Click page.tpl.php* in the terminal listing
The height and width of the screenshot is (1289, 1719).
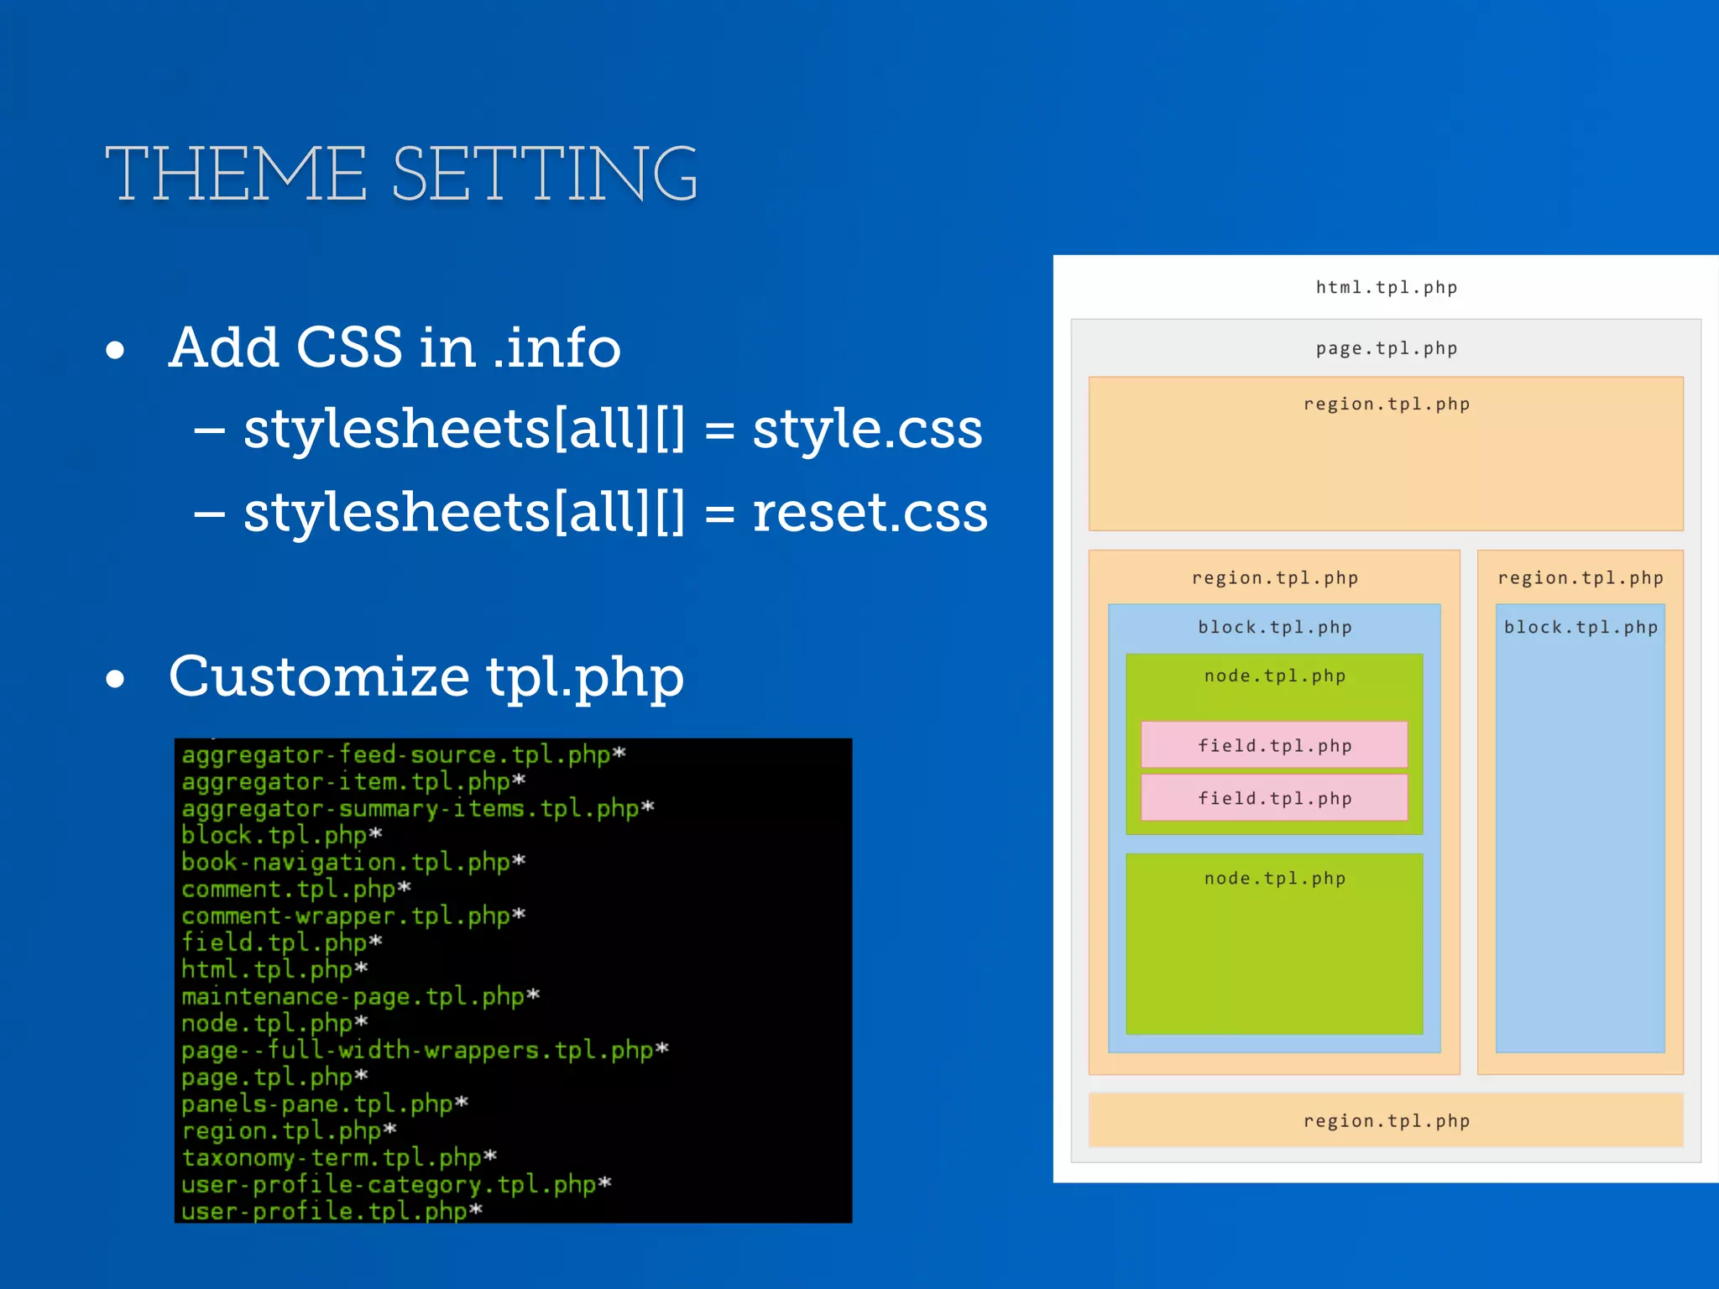275,1077
